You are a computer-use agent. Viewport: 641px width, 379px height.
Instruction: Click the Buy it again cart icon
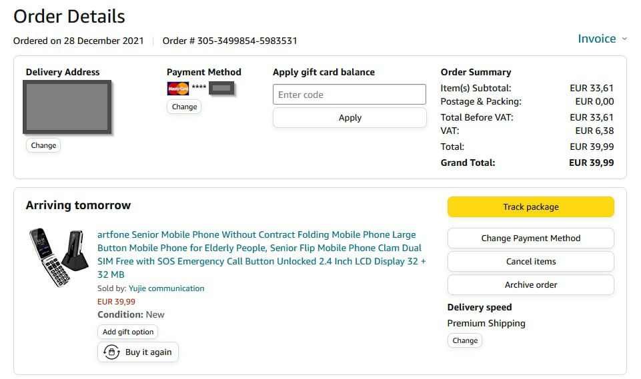click(111, 352)
